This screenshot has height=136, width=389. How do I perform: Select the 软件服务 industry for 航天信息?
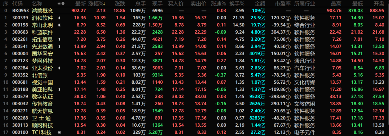pyautogui.click(x=305, y=111)
